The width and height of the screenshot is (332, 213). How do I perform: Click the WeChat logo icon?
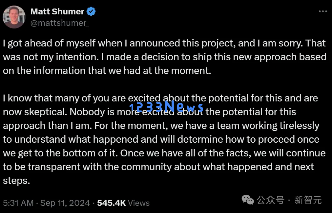point(248,200)
